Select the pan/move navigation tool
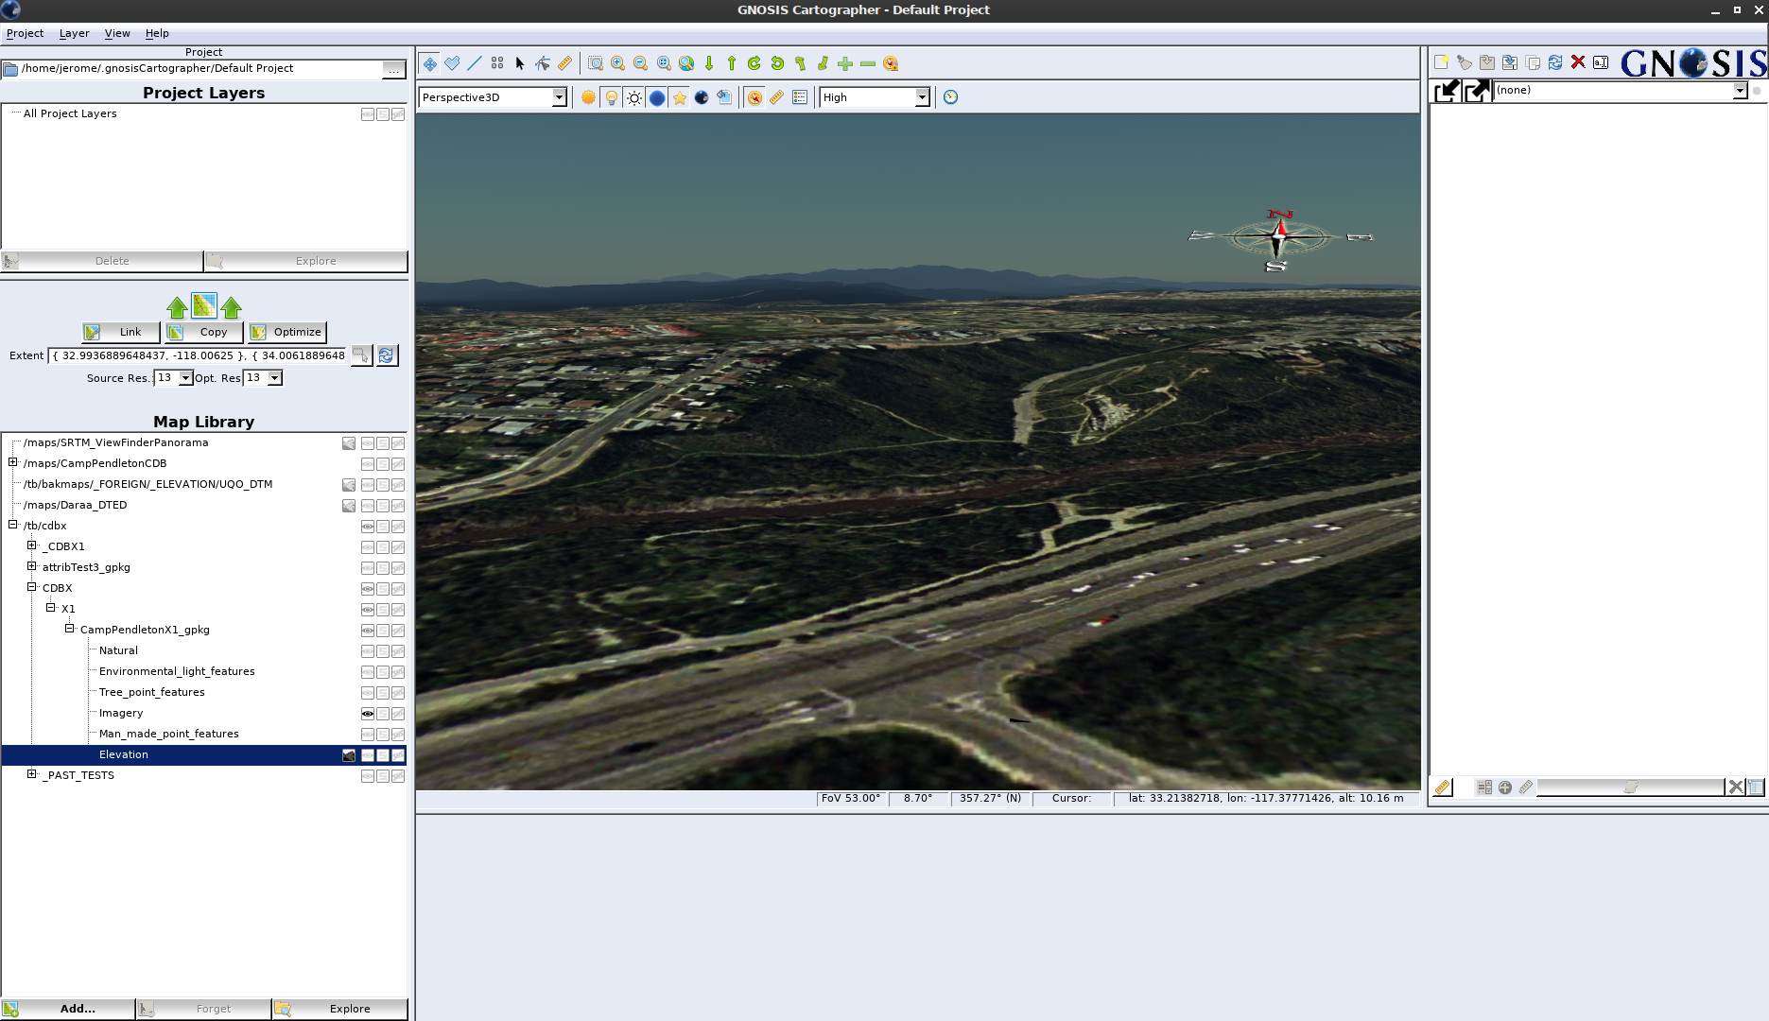 coord(430,63)
